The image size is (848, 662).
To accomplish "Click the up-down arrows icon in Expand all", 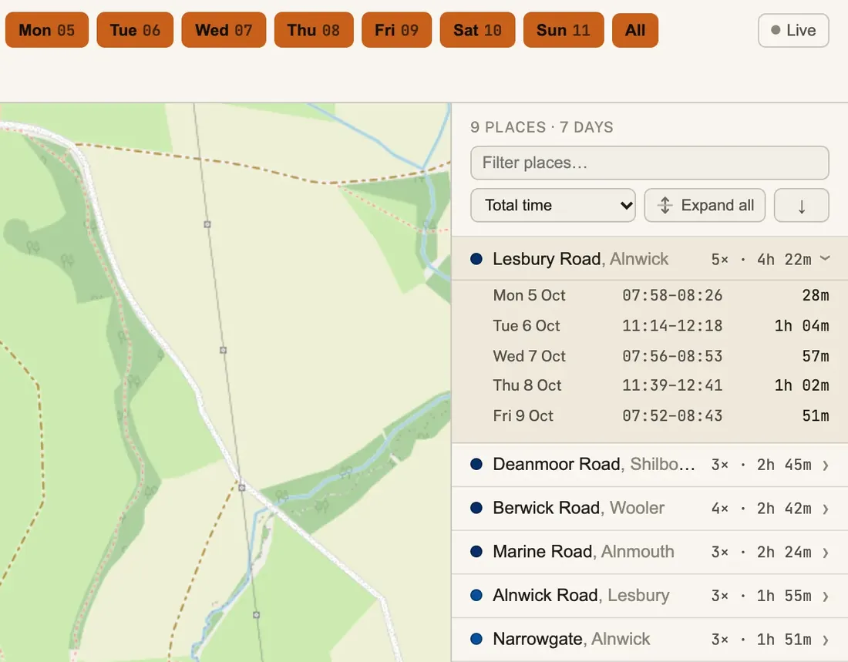I will (665, 206).
